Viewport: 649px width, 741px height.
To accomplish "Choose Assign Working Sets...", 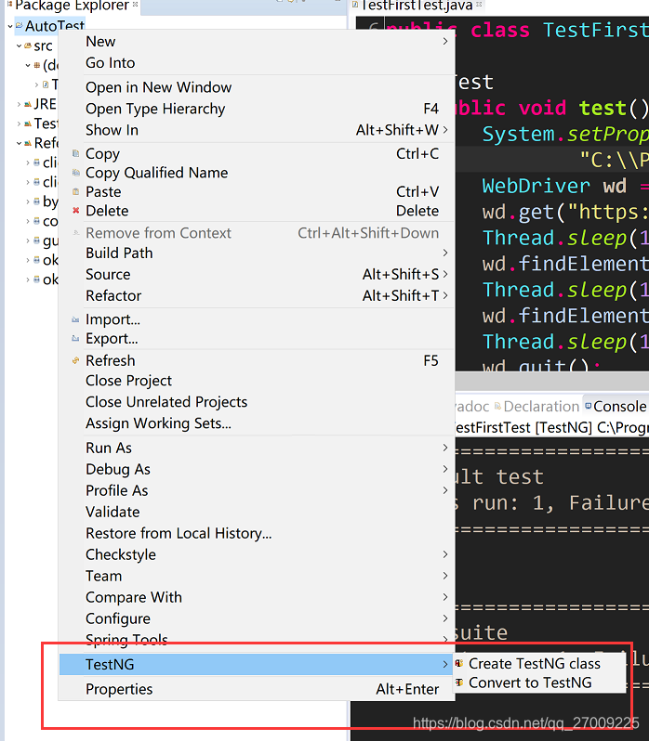I will [x=257, y=423].
